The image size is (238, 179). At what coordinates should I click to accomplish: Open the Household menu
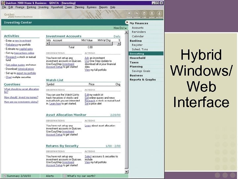coord(57,7)
